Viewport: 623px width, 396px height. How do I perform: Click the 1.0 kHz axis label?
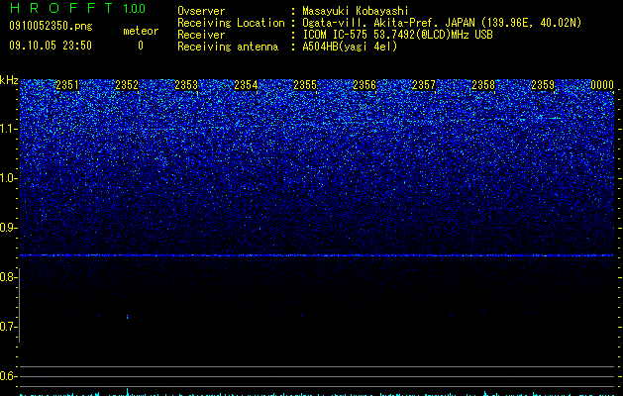[x=9, y=178]
